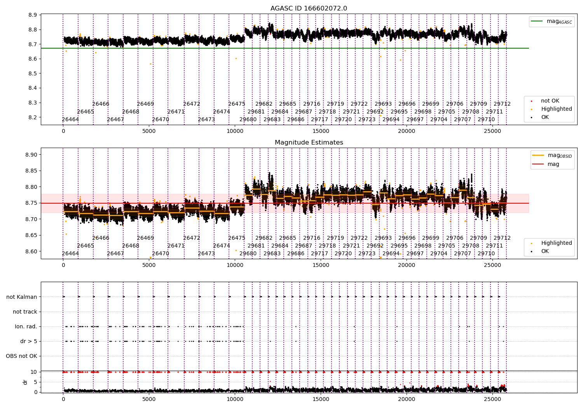Click OBSID label 29680 in middle plot
Screen dimensions: 583x408
248,254
